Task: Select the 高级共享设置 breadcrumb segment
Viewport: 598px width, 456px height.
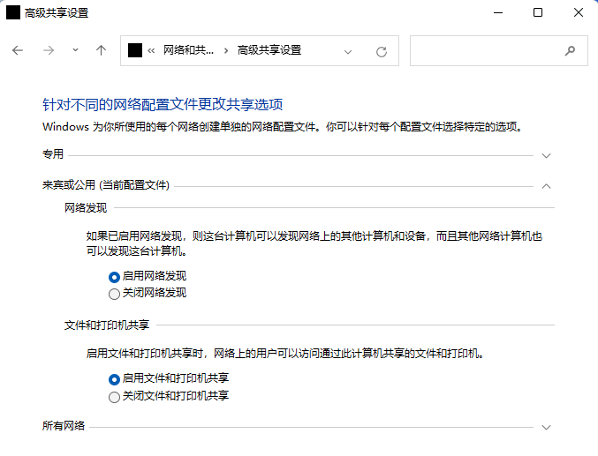Action: point(269,51)
